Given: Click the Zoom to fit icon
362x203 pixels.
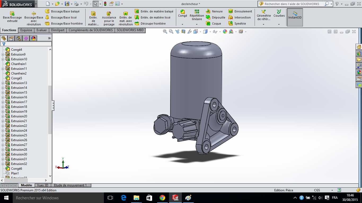Looking at the screenshot, I should [165, 31].
